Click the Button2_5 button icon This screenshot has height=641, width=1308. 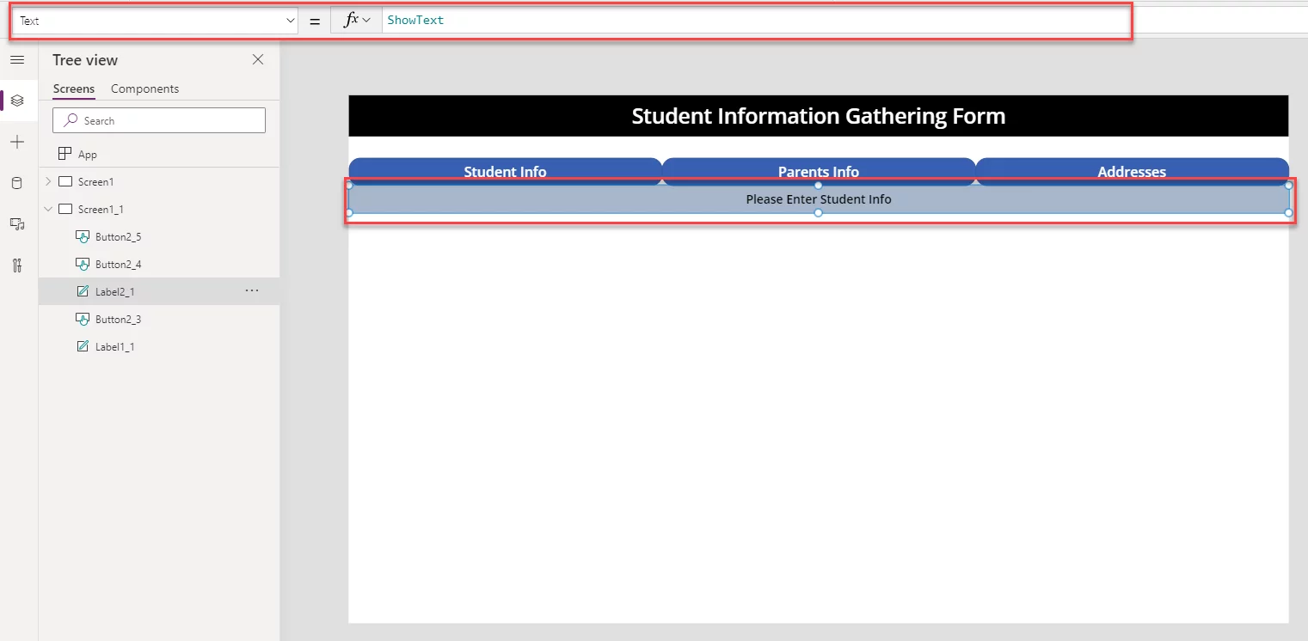point(83,236)
